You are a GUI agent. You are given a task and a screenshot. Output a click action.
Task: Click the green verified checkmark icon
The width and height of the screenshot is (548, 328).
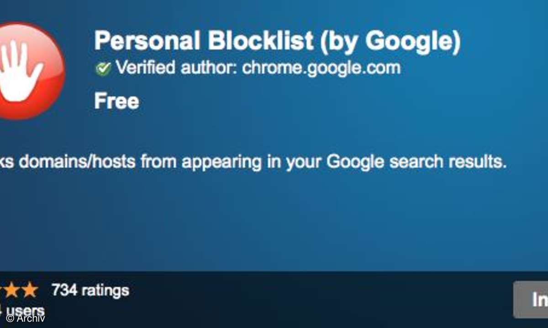(x=103, y=69)
